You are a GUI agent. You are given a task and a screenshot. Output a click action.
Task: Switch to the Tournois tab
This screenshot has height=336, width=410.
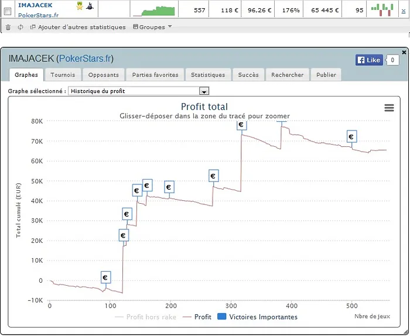[63, 75]
